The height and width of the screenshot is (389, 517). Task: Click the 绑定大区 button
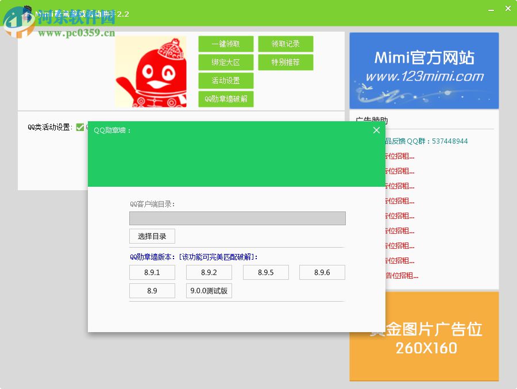[x=226, y=62]
